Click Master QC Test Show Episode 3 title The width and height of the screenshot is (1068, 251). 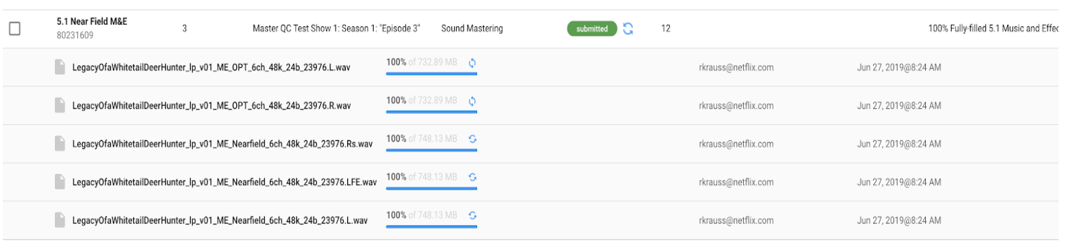[x=336, y=28]
